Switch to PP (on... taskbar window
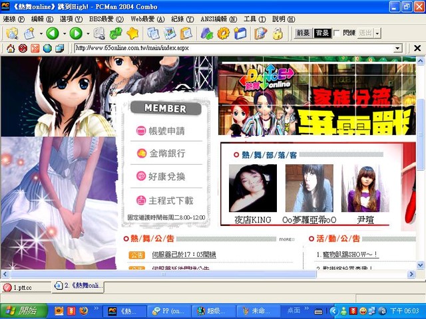426x319 pixels. pos(169,311)
